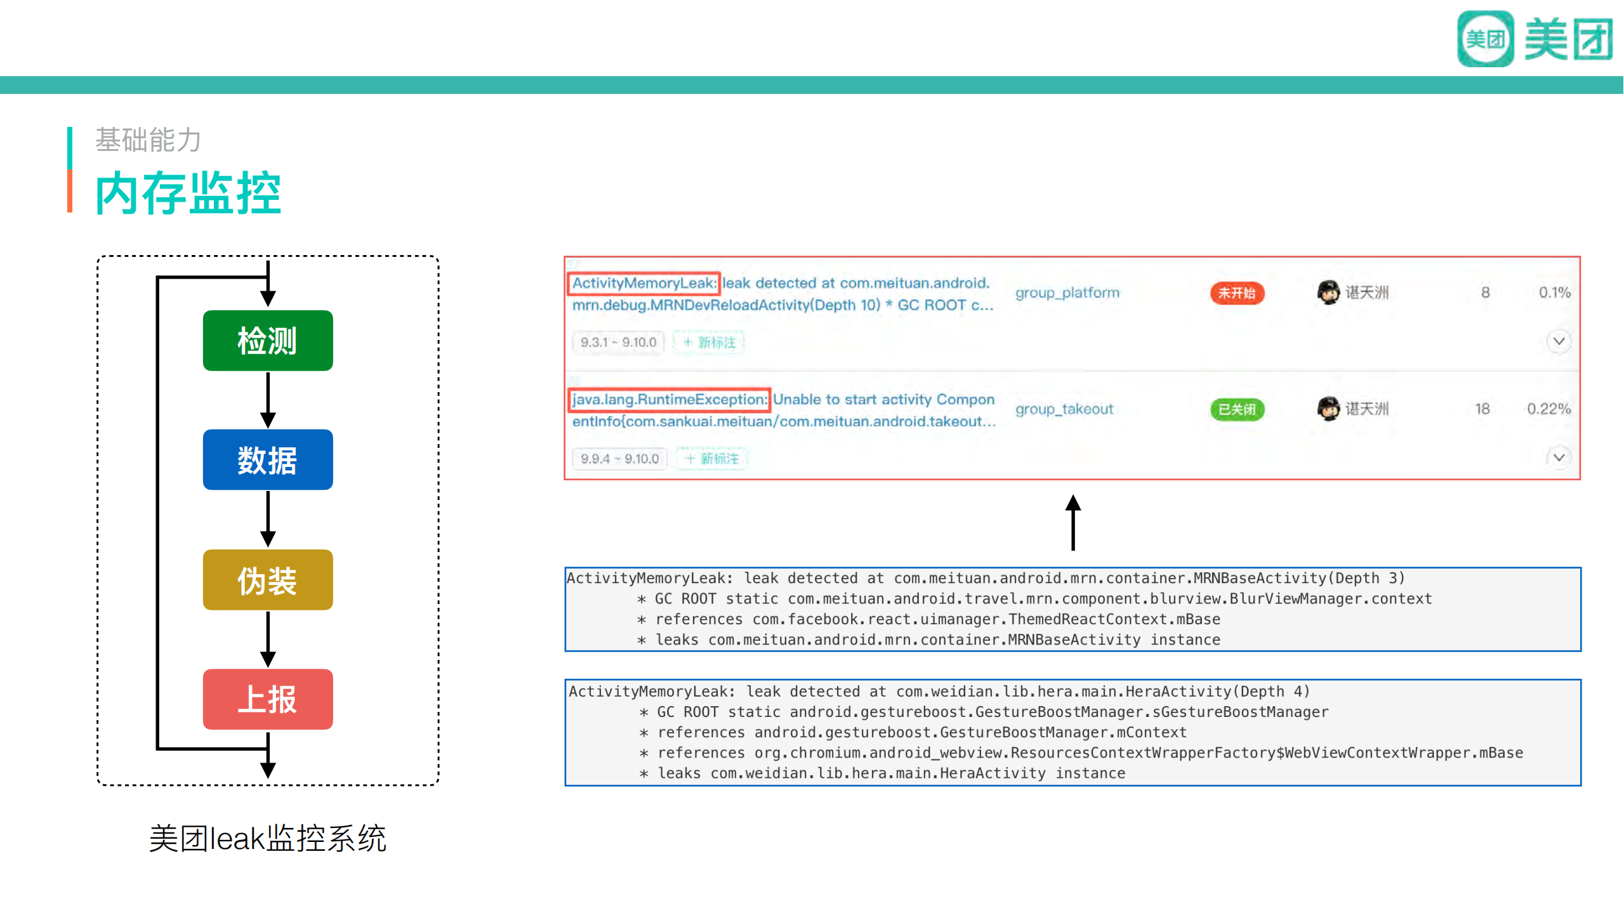Expand the RuntimeException row chevron
Image resolution: width=1624 pixels, height=913 pixels.
pyautogui.click(x=1558, y=457)
